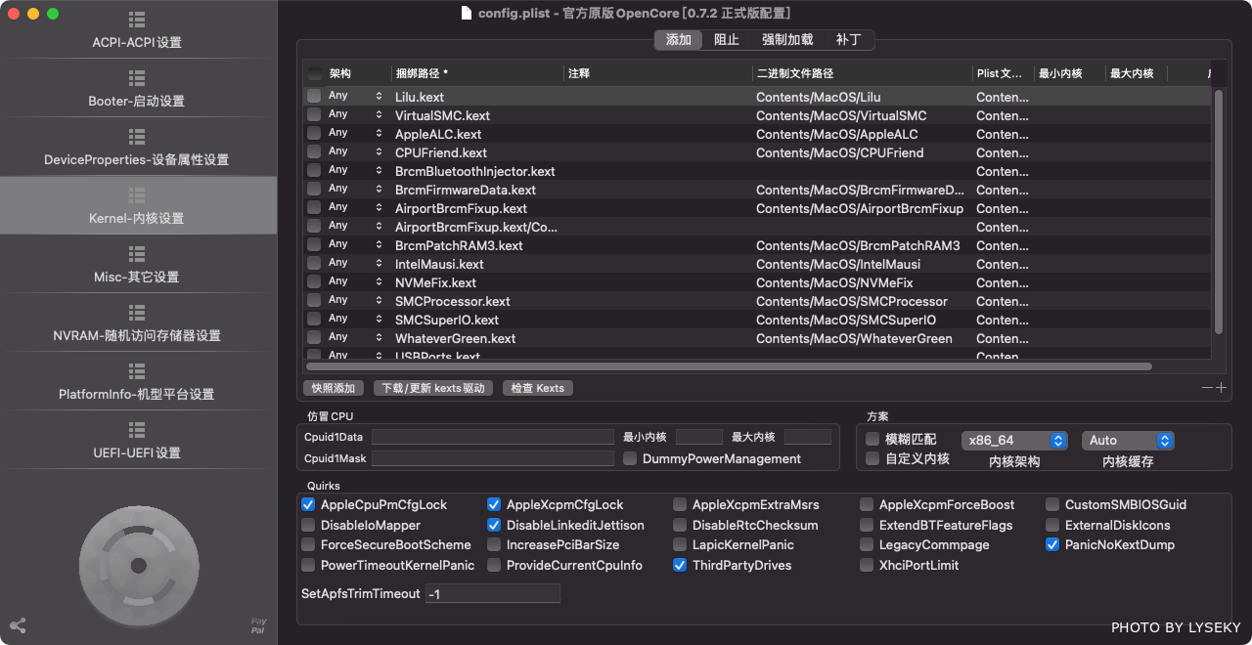
Task: Click the 下载/更新 kexts驱动 button
Action: [x=433, y=388]
